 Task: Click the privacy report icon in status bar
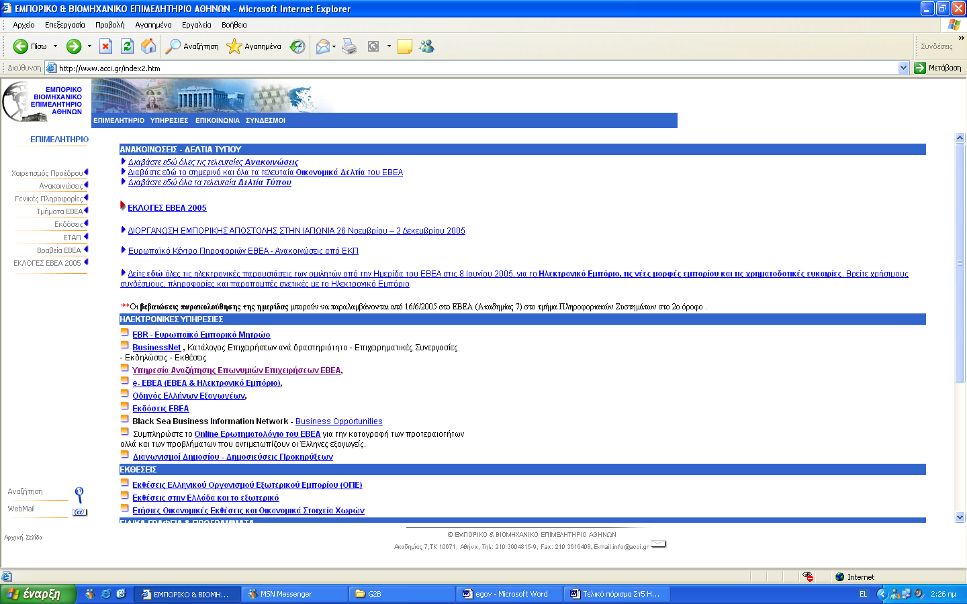click(808, 577)
